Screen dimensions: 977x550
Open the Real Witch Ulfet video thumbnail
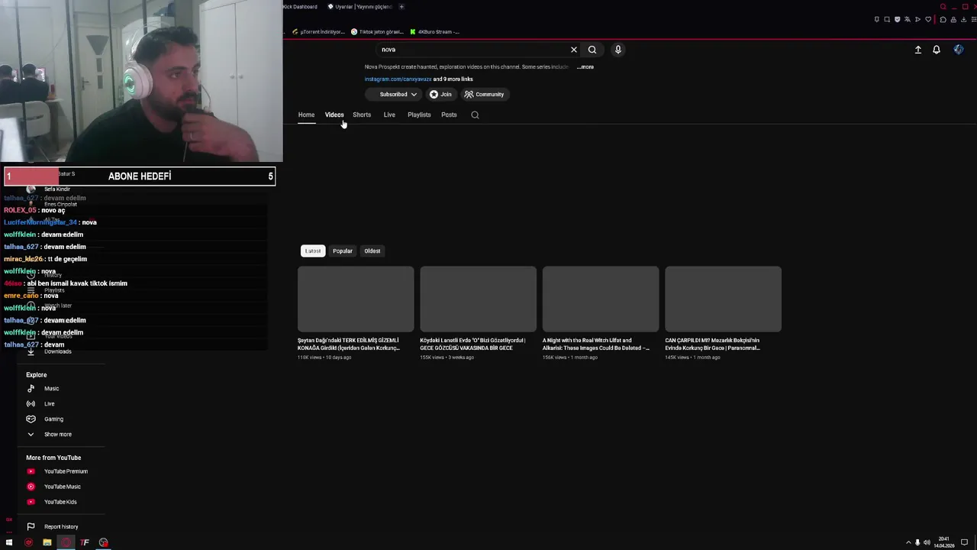pos(601,299)
